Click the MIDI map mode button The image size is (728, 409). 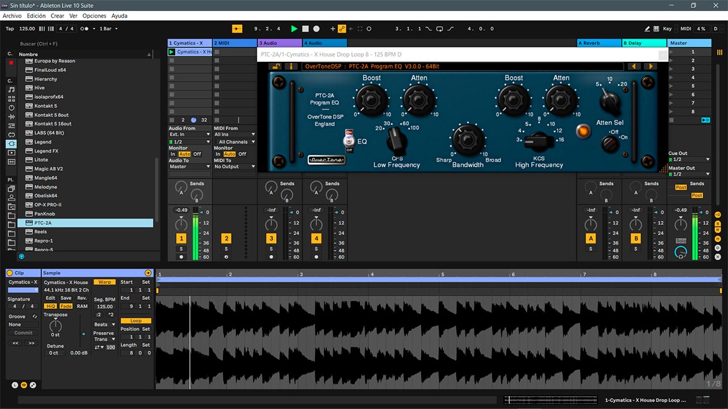pos(686,28)
